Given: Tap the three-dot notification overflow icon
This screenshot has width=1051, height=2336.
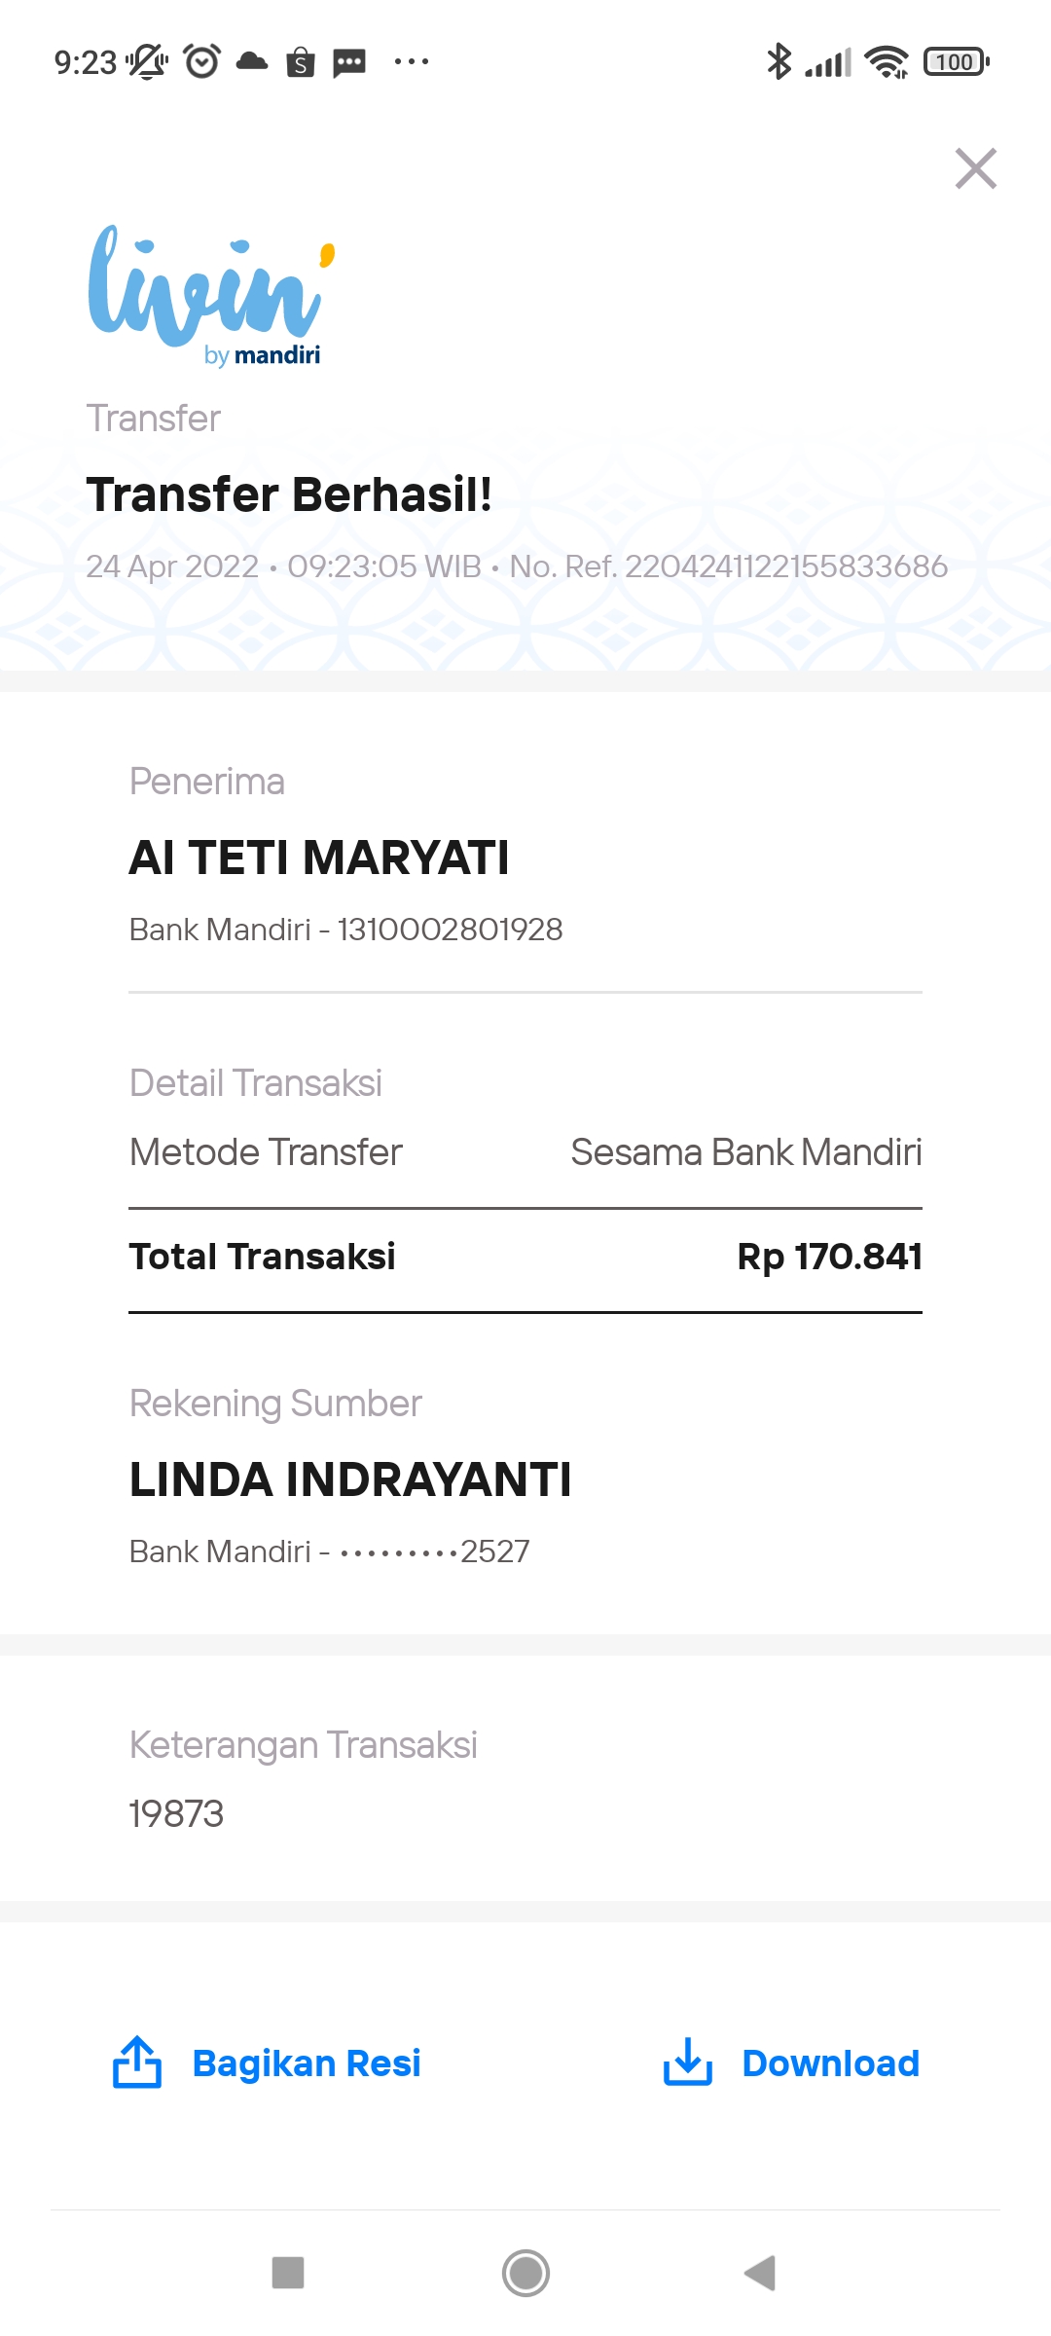Looking at the screenshot, I should 412,61.
